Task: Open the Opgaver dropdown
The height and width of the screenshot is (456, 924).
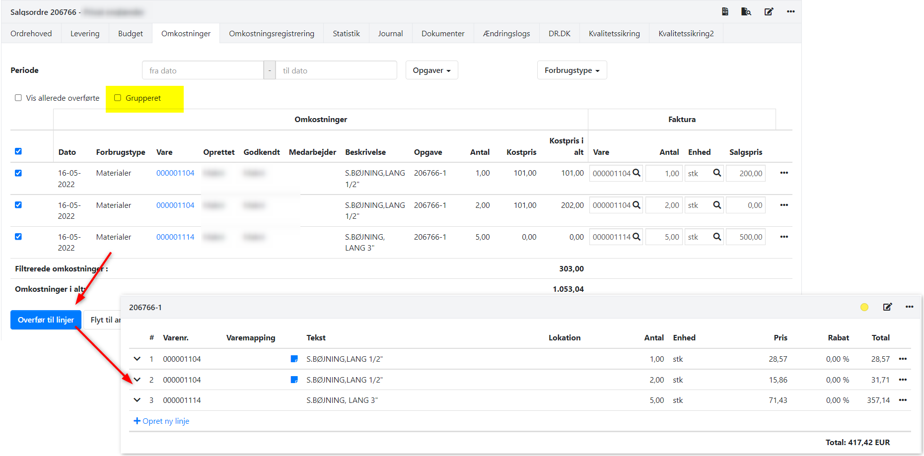Action: (x=431, y=70)
